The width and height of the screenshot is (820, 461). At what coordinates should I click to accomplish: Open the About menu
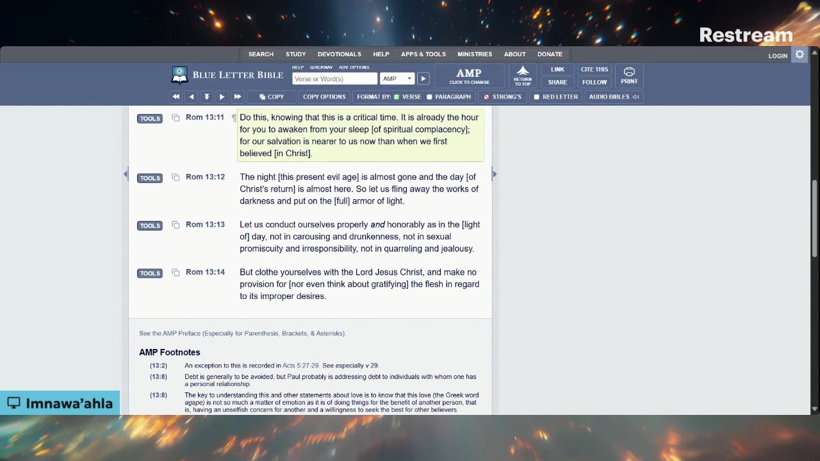point(514,54)
